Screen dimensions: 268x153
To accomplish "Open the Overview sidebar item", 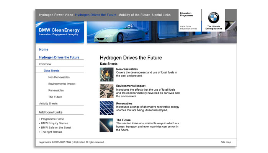I will point(45,64).
